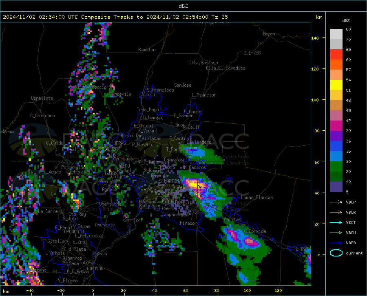This screenshot has width=367, height=296.
Task: Click the S_Francisco label
Action: (160, 90)
